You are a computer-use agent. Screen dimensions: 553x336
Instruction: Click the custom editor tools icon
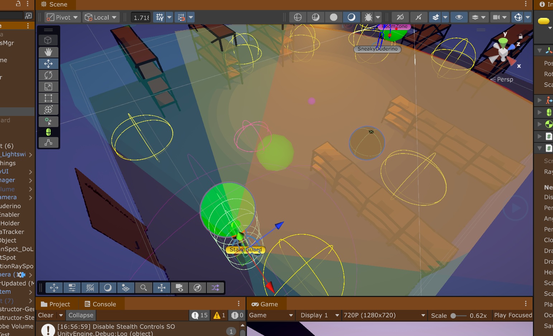pyautogui.click(x=48, y=121)
